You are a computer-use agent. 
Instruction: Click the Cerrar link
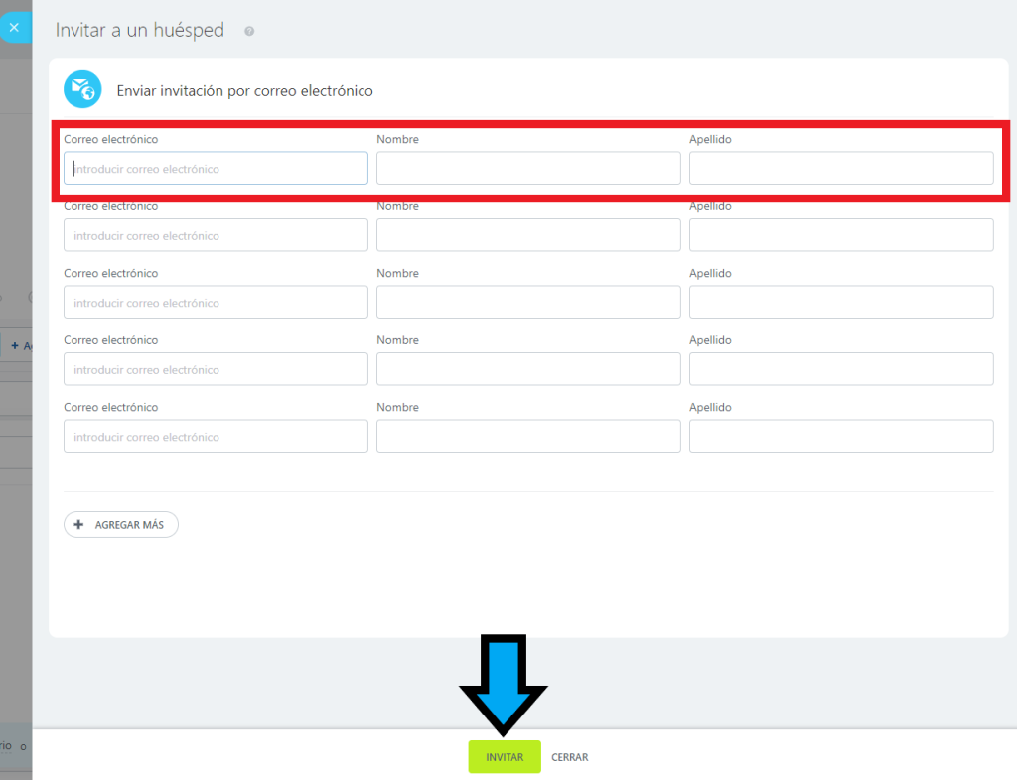click(569, 757)
